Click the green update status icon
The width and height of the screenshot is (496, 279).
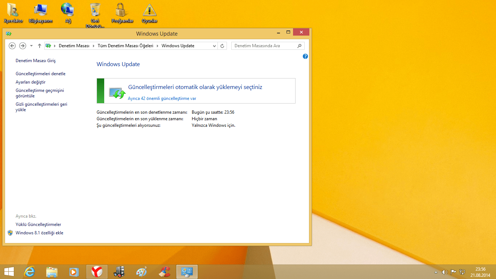(117, 92)
